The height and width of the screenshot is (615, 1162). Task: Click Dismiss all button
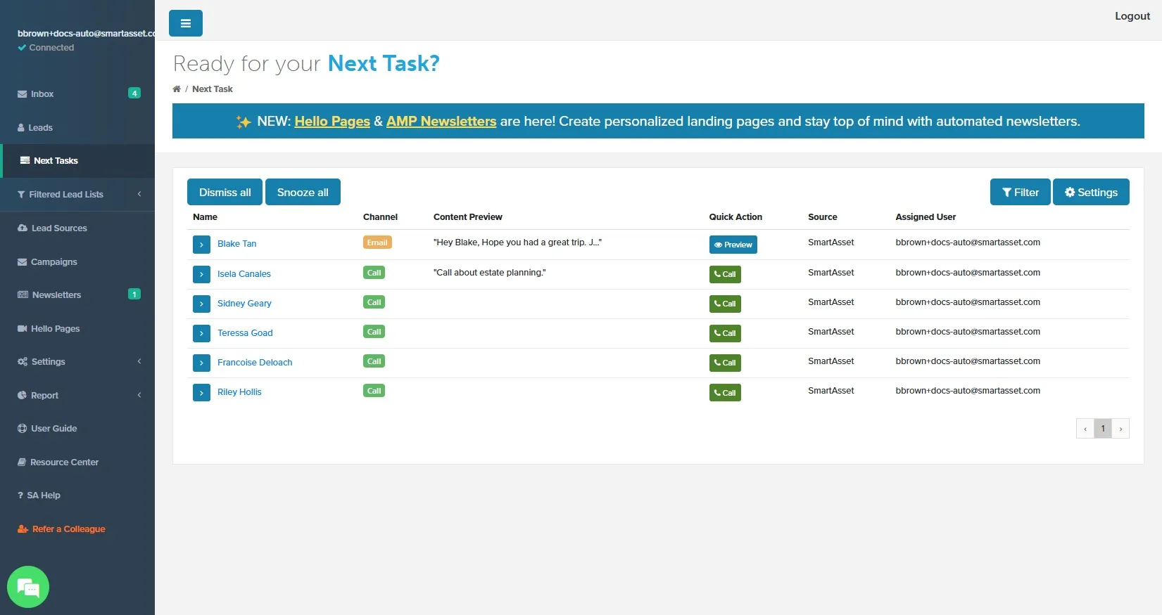225,192
